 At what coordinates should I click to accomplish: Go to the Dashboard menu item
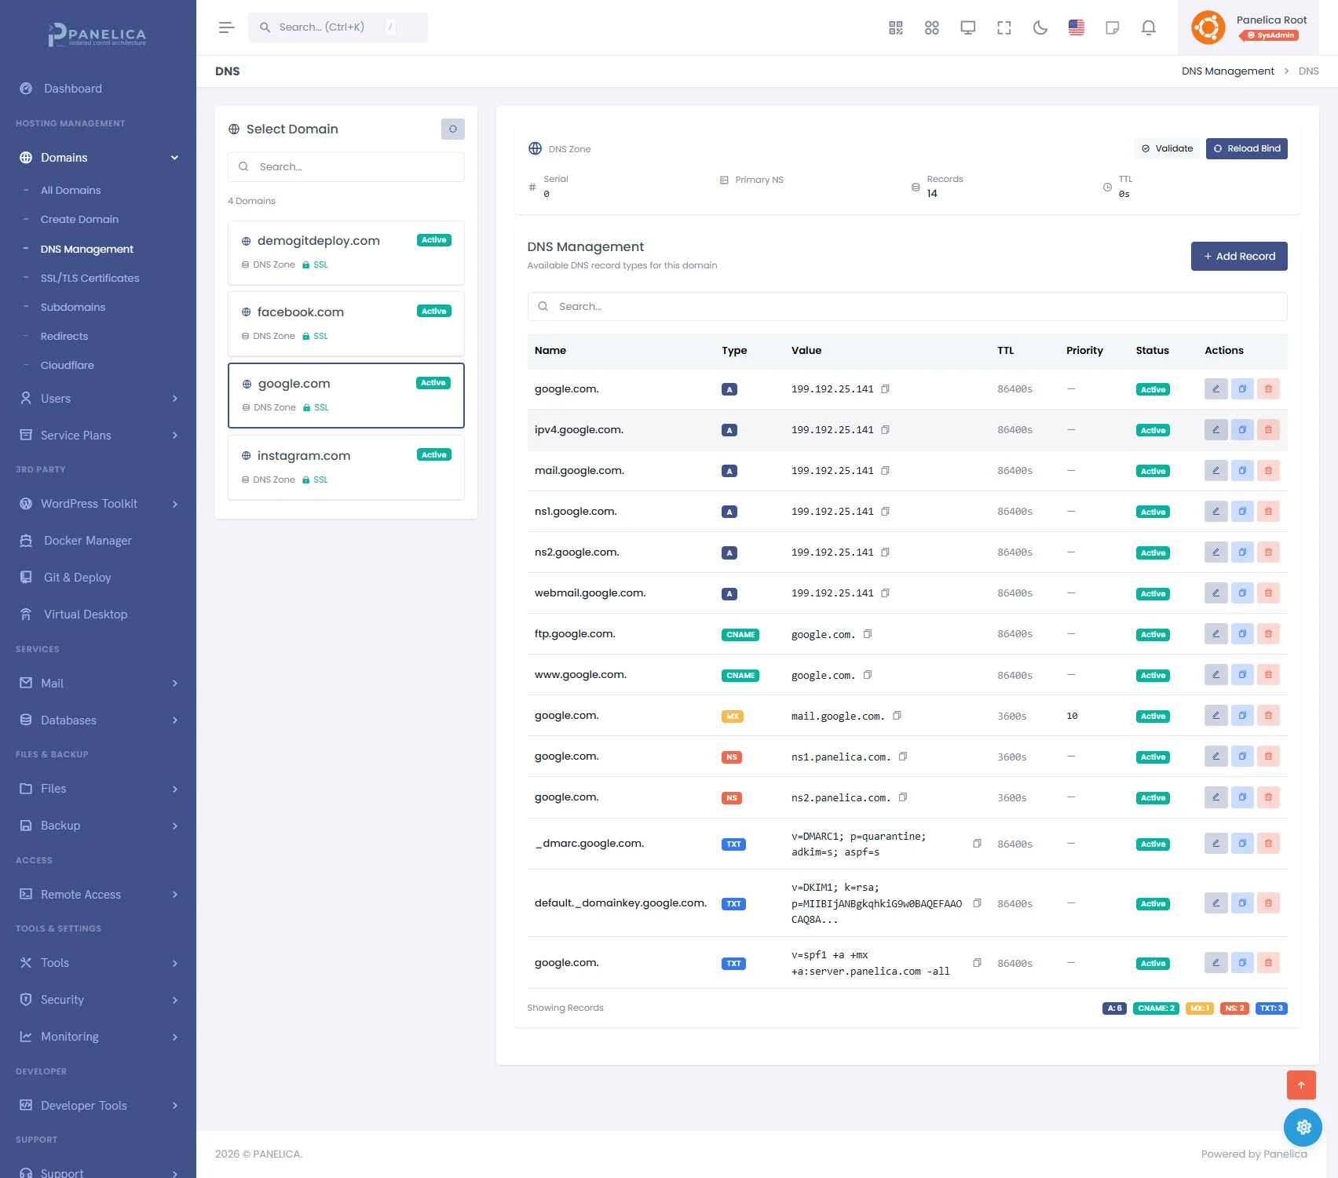tap(73, 89)
